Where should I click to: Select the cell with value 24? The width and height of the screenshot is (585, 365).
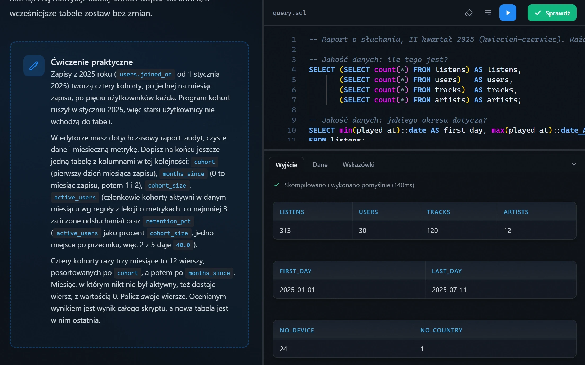343,349
